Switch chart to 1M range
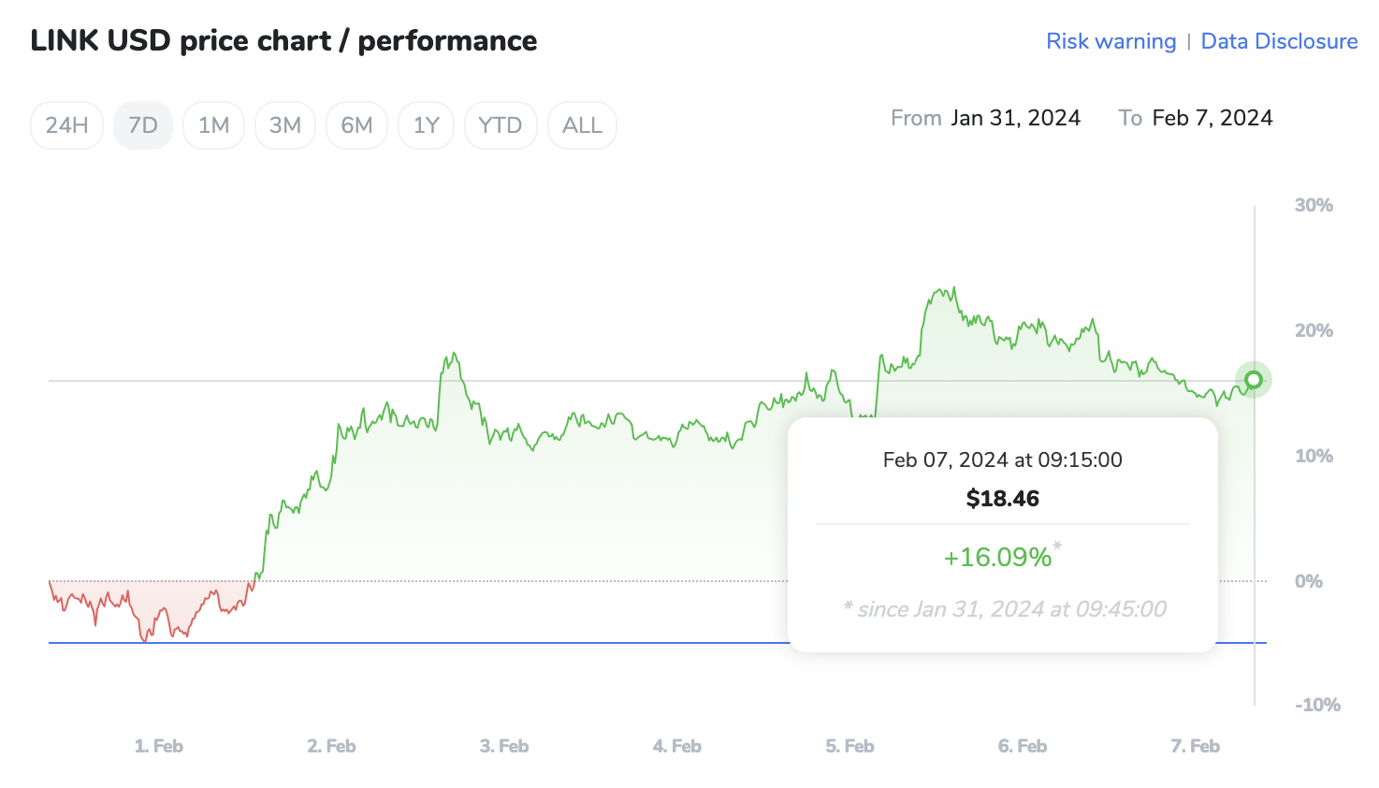1379x788 pixels. point(213,125)
